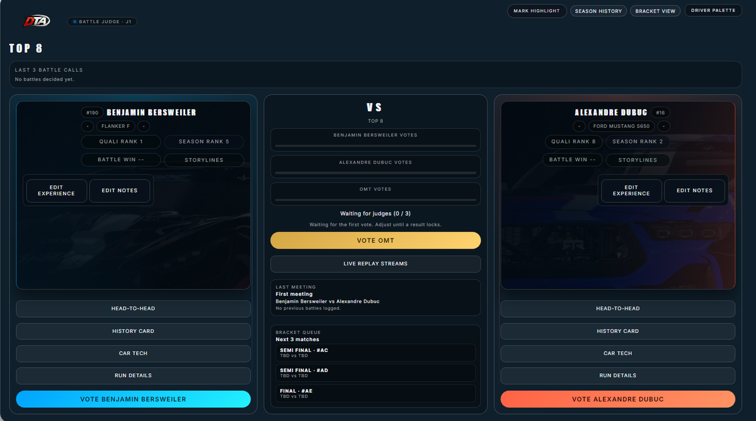This screenshot has width=756, height=421.
Task: Click the #16 driver number badge
Action: click(660, 113)
